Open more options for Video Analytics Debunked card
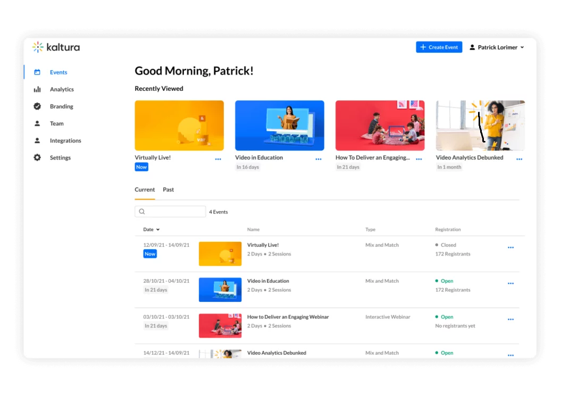 [519, 159]
